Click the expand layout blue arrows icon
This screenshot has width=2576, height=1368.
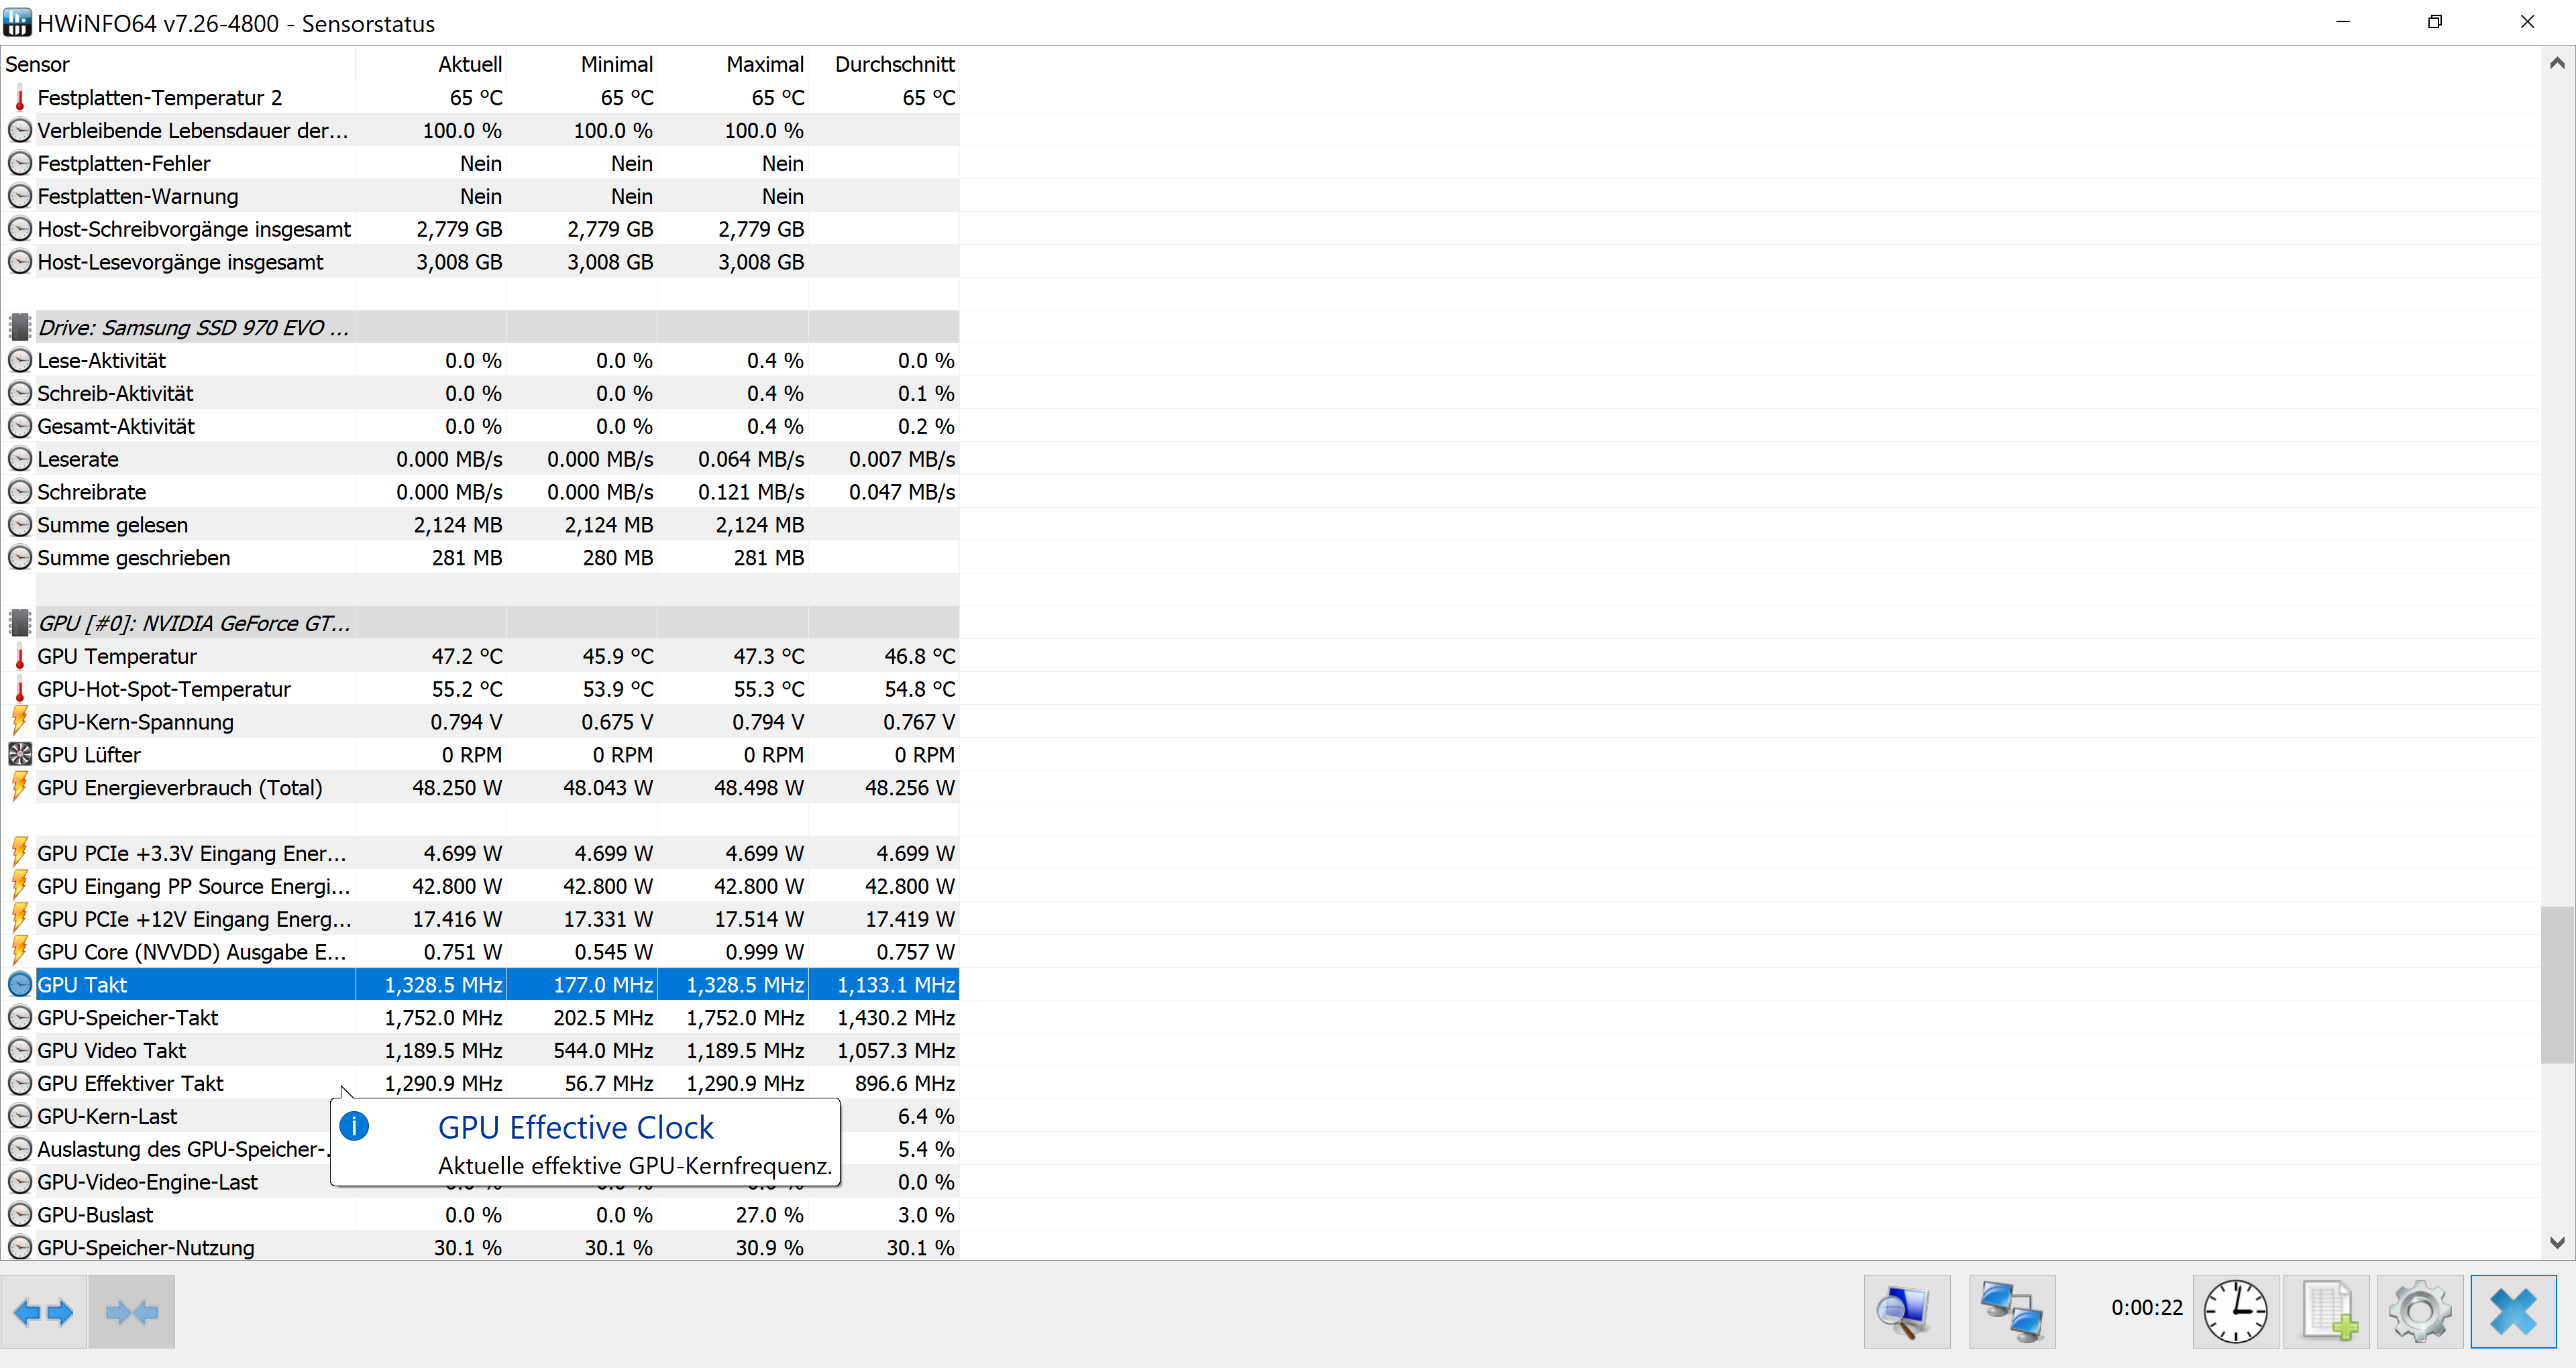[43, 1312]
